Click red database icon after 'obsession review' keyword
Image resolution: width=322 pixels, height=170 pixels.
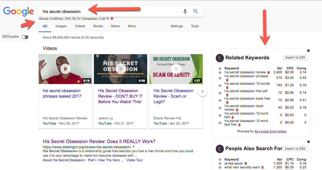(268, 72)
